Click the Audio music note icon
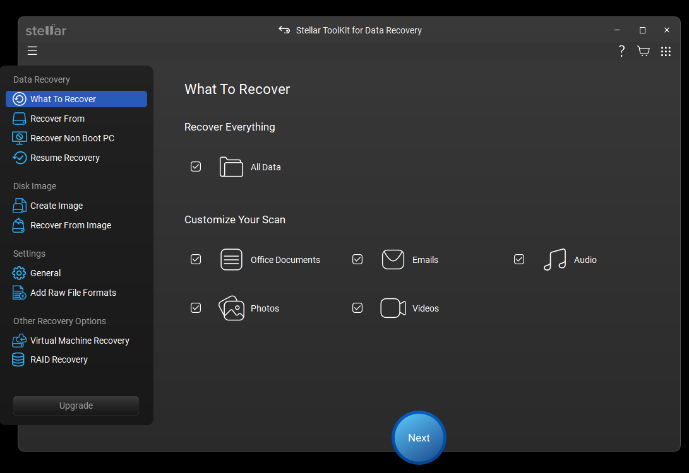The width and height of the screenshot is (689, 473). 554,259
